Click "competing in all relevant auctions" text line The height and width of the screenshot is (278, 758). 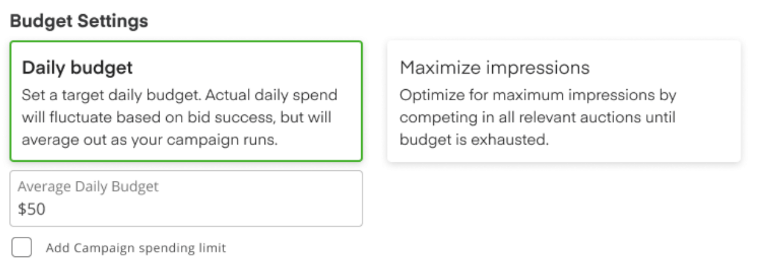pyautogui.click(x=538, y=117)
